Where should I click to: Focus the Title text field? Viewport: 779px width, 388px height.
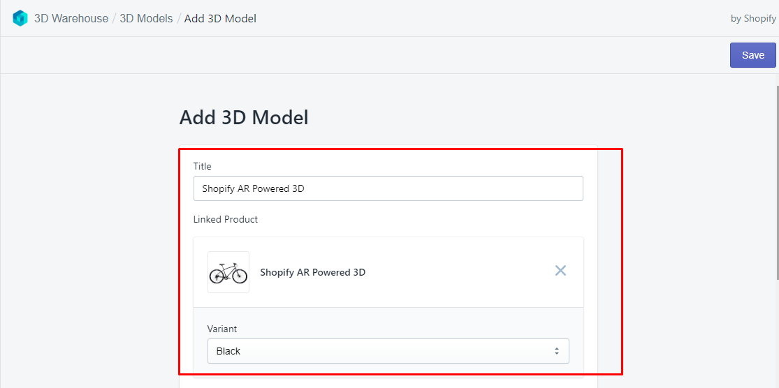[x=388, y=188]
